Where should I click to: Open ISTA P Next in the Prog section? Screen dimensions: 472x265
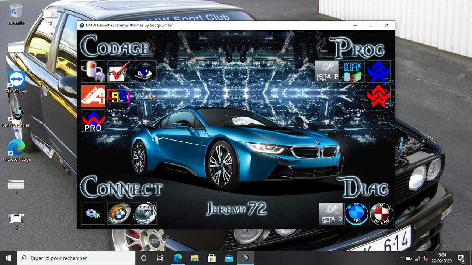click(x=327, y=71)
